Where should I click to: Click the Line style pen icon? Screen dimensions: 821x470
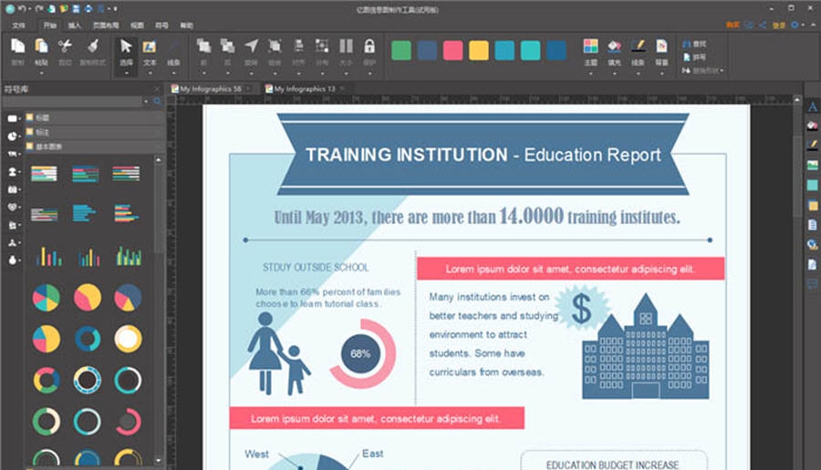(x=638, y=46)
